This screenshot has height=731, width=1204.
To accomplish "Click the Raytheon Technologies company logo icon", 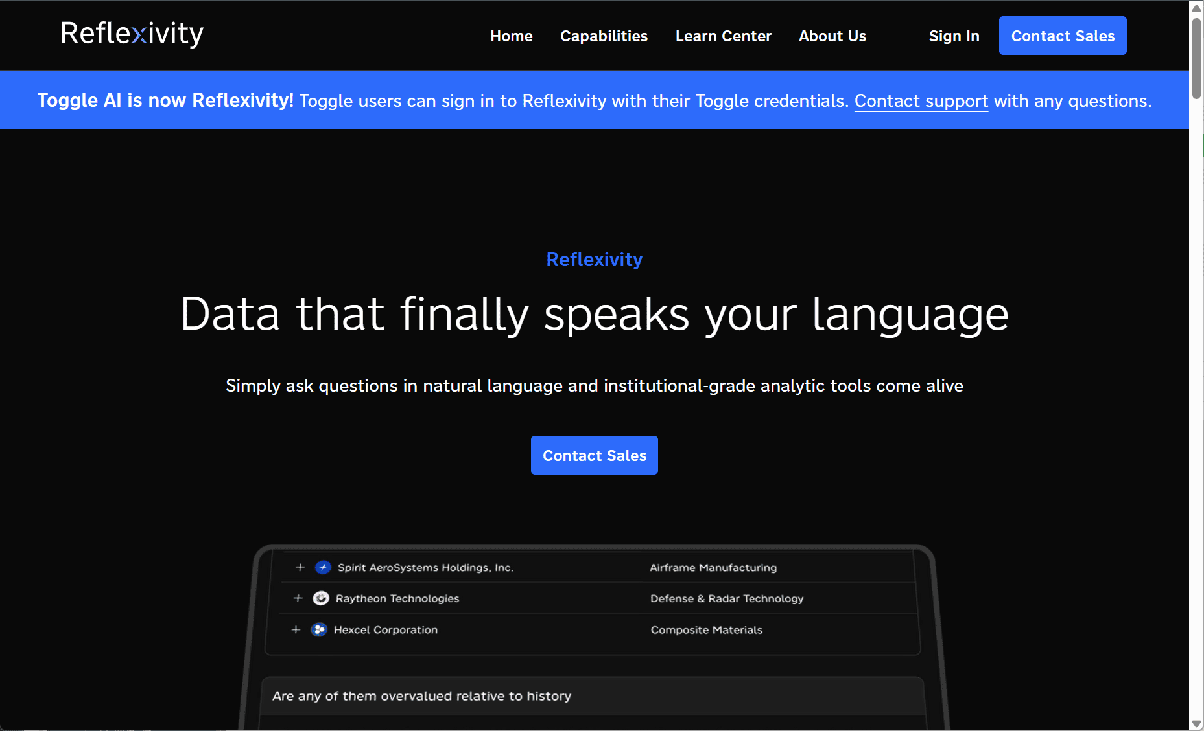I will (x=321, y=598).
